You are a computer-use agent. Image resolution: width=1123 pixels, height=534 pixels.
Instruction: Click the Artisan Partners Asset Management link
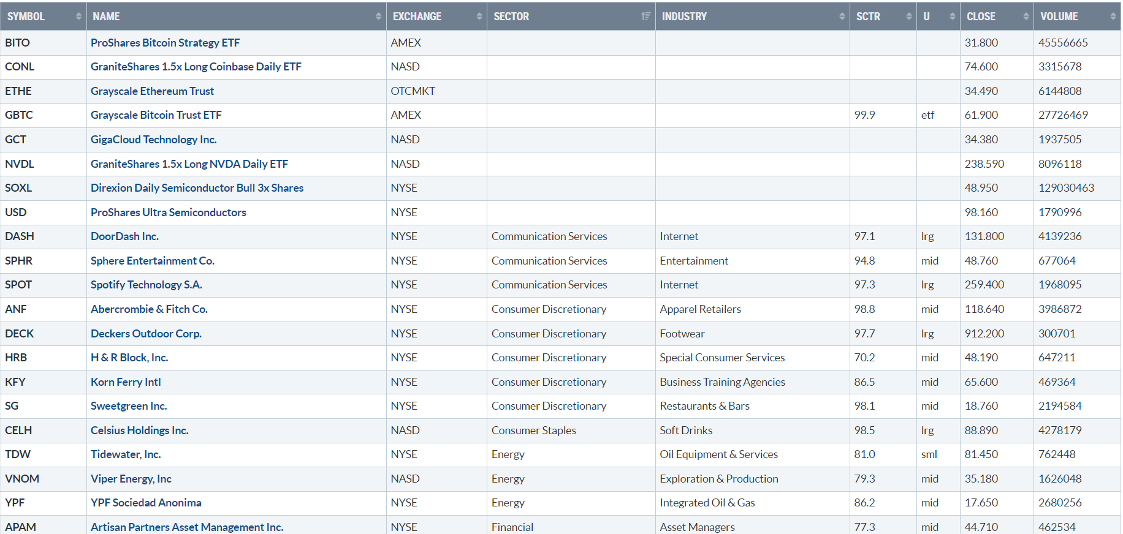coord(186,527)
